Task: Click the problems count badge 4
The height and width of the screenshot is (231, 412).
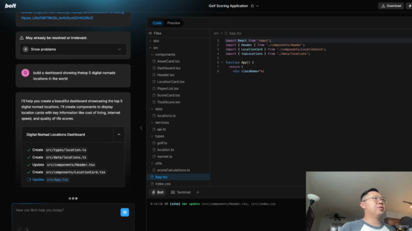Action: [x=26, y=49]
